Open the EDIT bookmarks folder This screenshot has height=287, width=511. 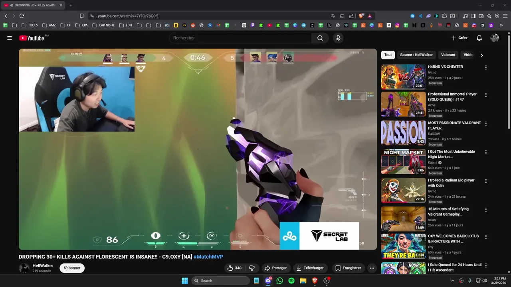click(x=126, y=25)
